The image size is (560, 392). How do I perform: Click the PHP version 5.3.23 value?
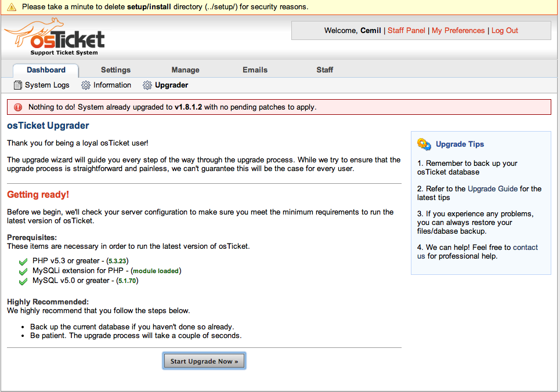[x=117, y=261]
